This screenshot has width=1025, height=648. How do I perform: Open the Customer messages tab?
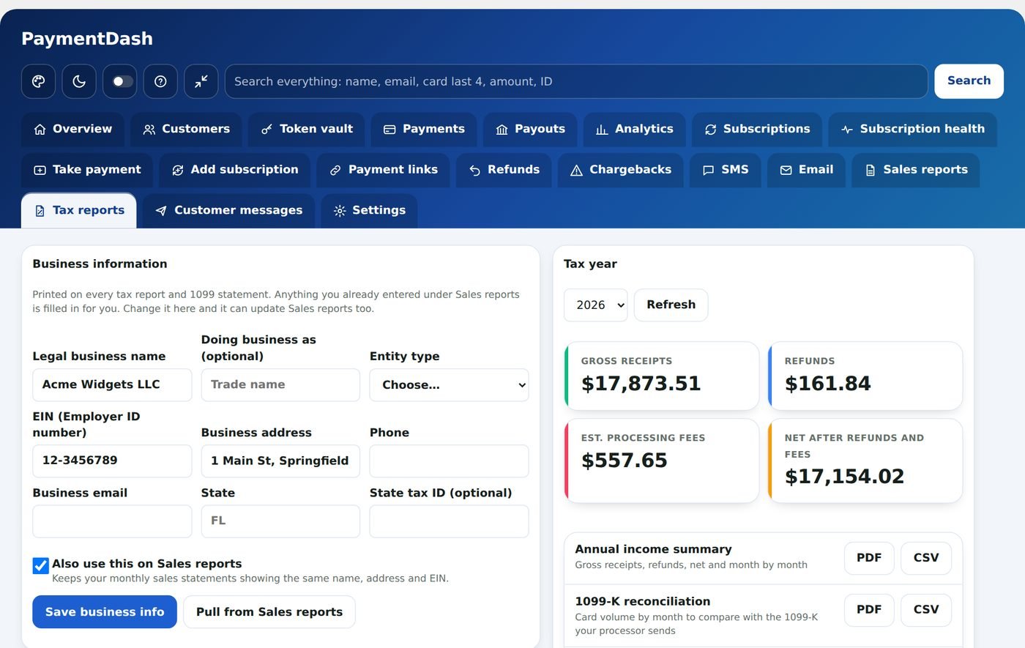(x=229, y=211)
